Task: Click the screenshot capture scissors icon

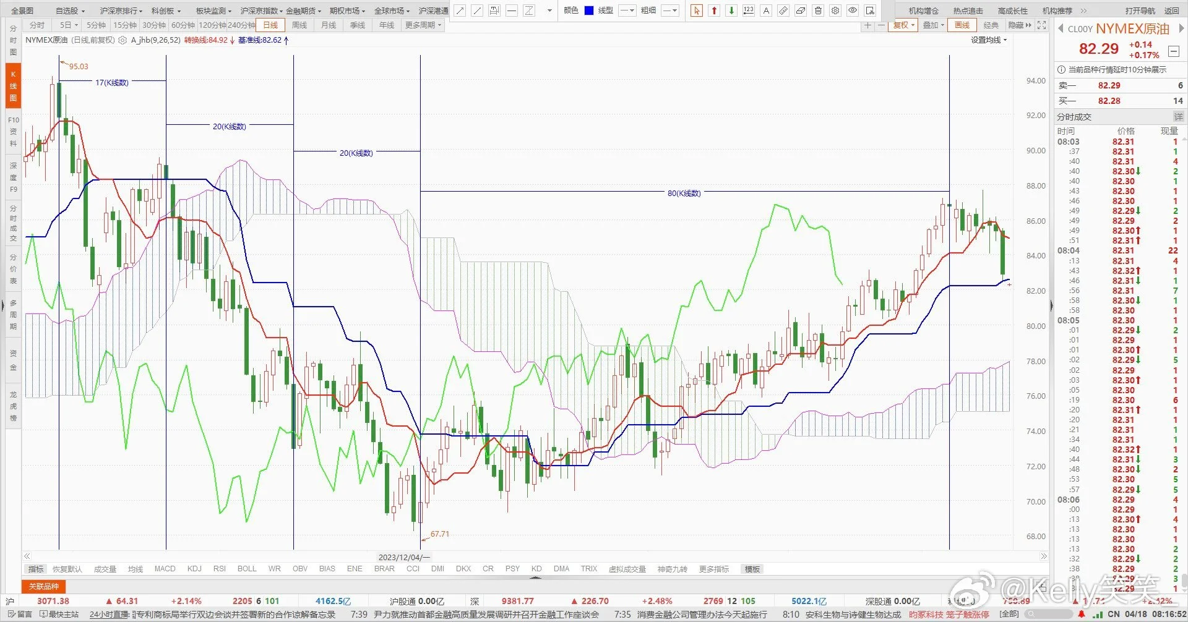Action: 870,11
